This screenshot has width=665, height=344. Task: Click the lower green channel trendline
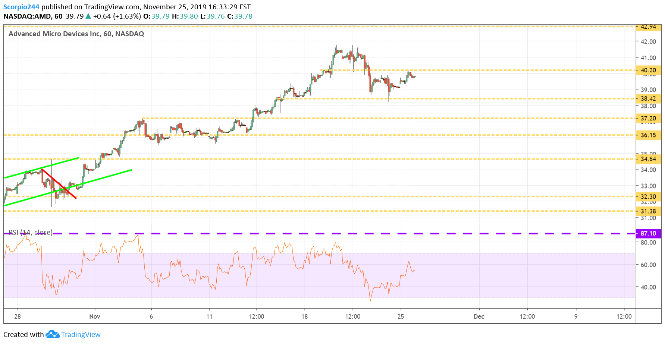[68, 187]
